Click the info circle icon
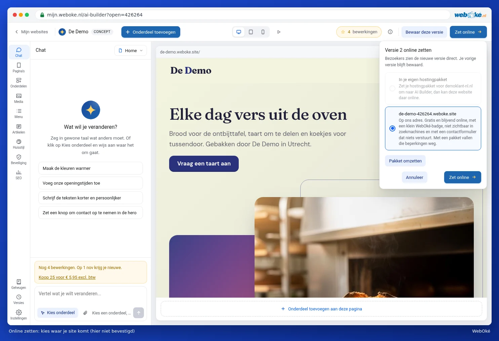Image resolution: width=499 pixels, height=341 pixels. [390, 32]
